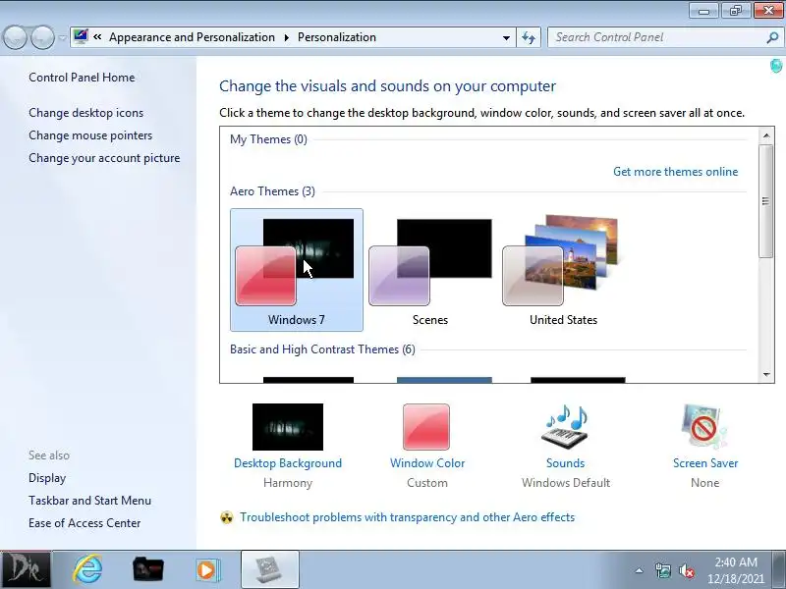Image resolution: width=786 pixels, height=589 pixels.
Task: Minimize the Personalization window
Action: (704, 11)
